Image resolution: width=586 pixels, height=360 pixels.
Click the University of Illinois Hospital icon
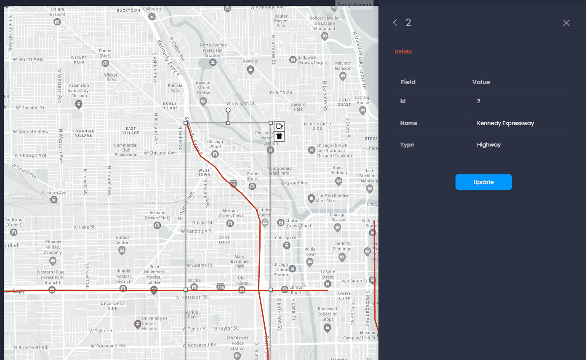(137, 324)
